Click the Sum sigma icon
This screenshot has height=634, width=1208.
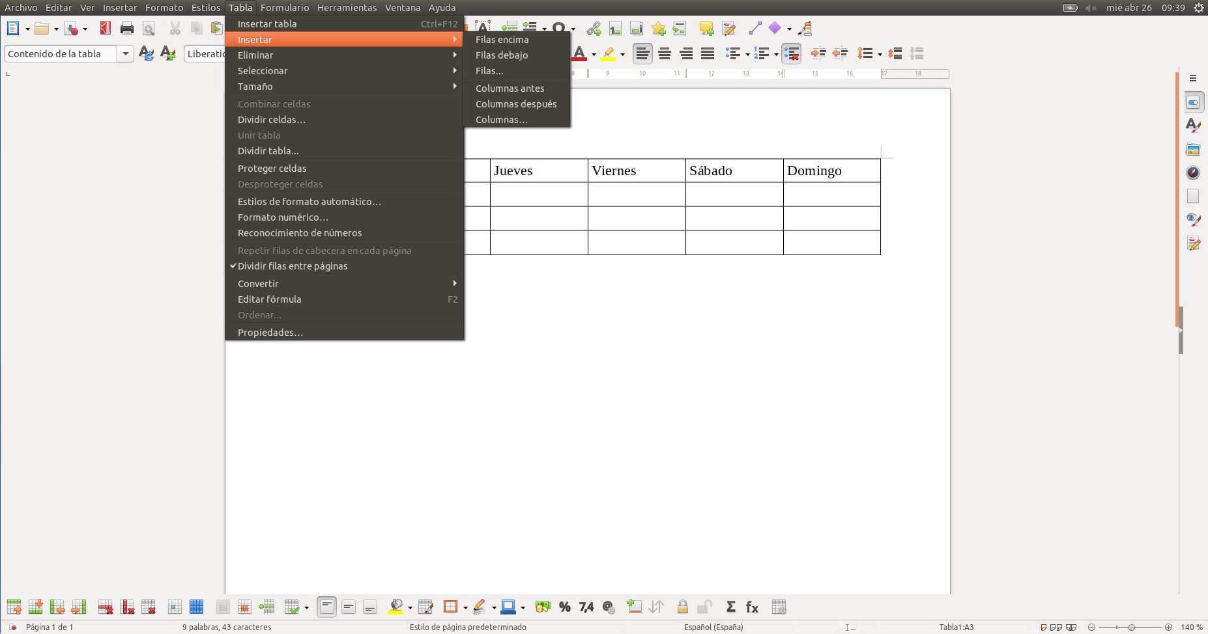(730, 607)
